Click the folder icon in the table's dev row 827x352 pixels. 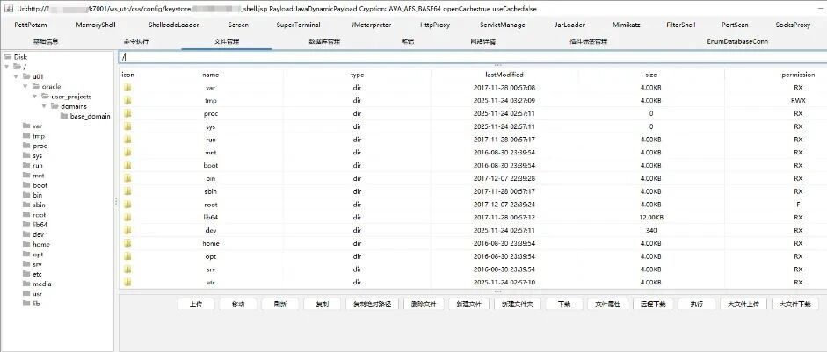click(x=127, y=230)
